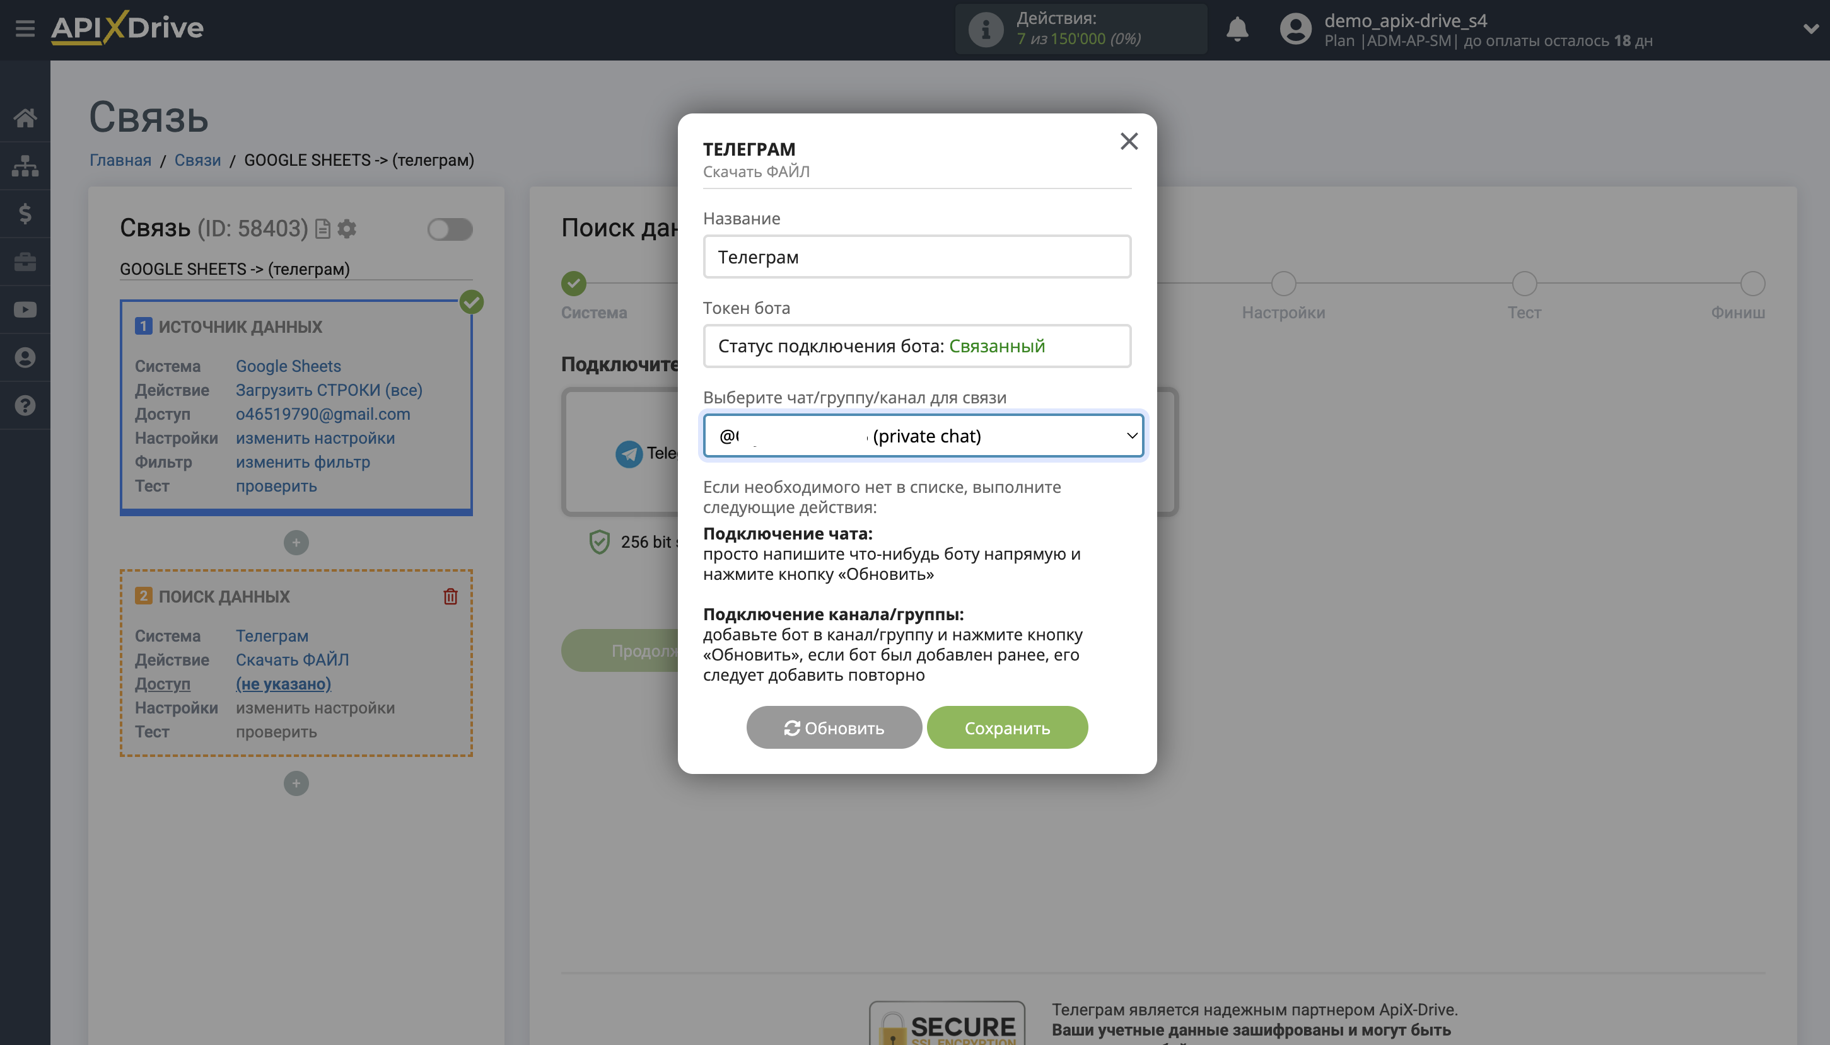The image size is (1830, 1045).
Task: Open connection settings via gear icon
Action: pyautogui.click(x=347, y=228)
